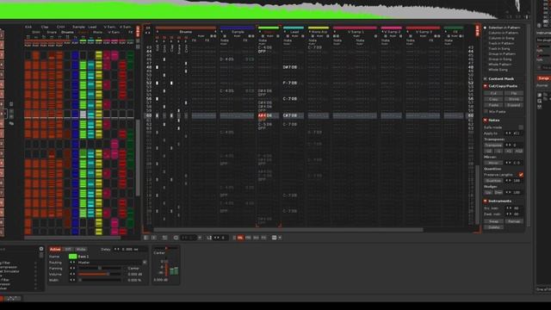Click the cyan Lead track color bar
Screen dimensions: 551x310
coord(294,28)
